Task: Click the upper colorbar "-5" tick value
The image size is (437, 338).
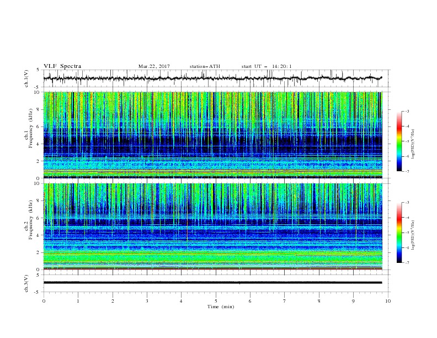Action: click(x=407, y=141)
